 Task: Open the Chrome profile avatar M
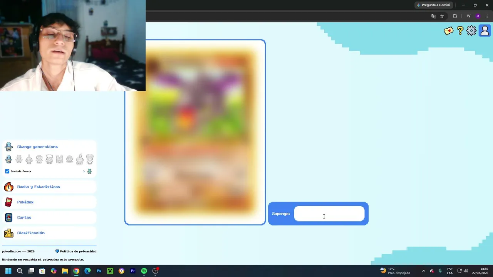(478, 16)
